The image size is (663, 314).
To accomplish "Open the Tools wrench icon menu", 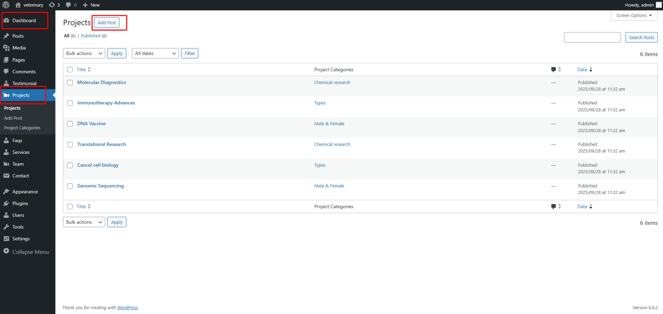I will tap(6, 227).
